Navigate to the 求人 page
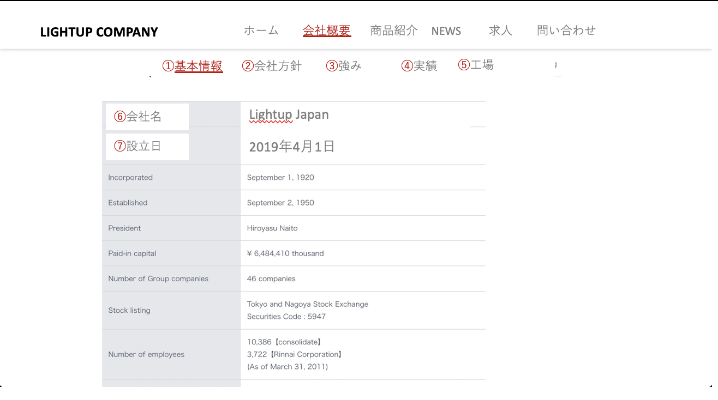The height and width of the screenshot is (400, 718). click(500, 31)
